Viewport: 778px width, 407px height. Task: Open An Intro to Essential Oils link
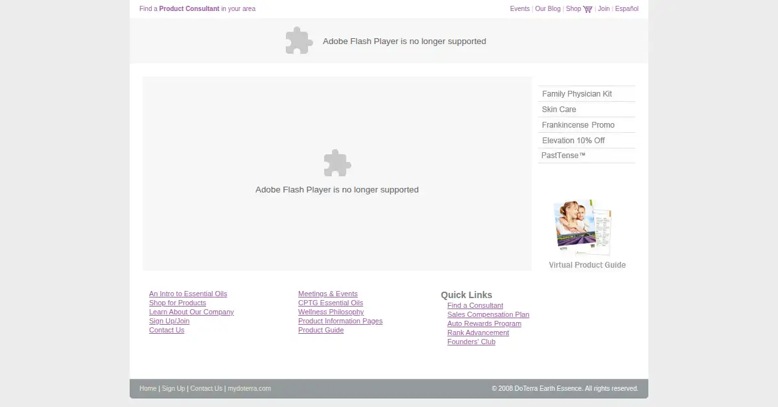tap(188, 294)
